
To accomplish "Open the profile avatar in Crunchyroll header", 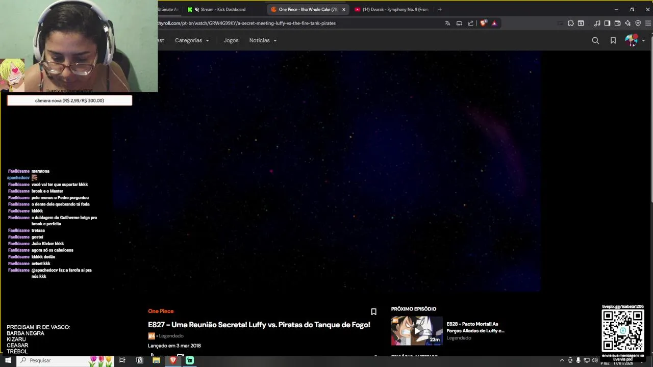I will click(632, 40).
